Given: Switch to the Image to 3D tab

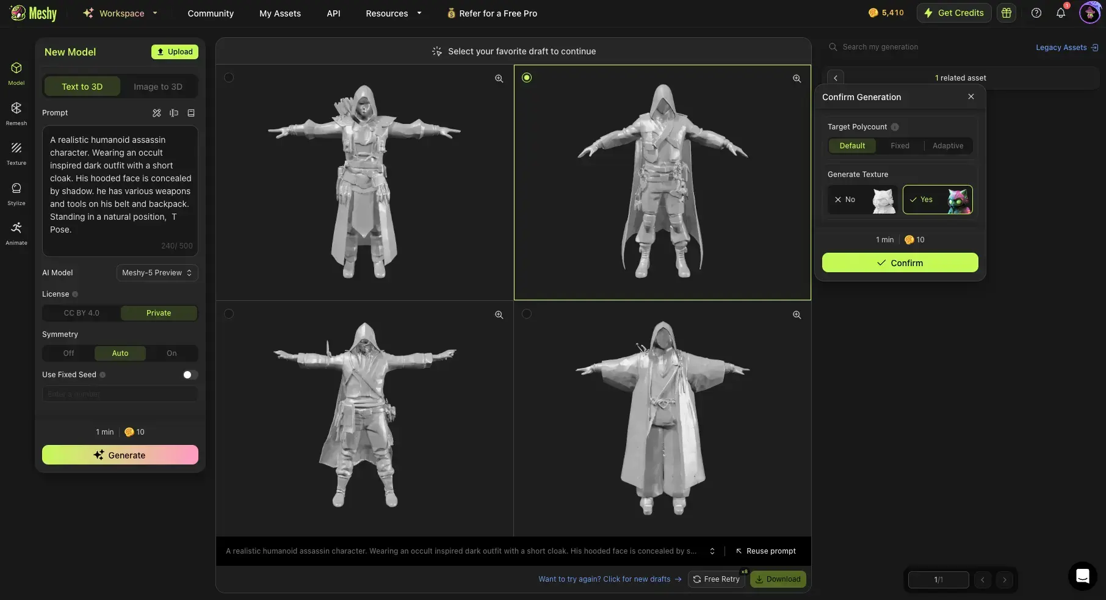Looking at the screenshot, I should (x=158, y=86).
